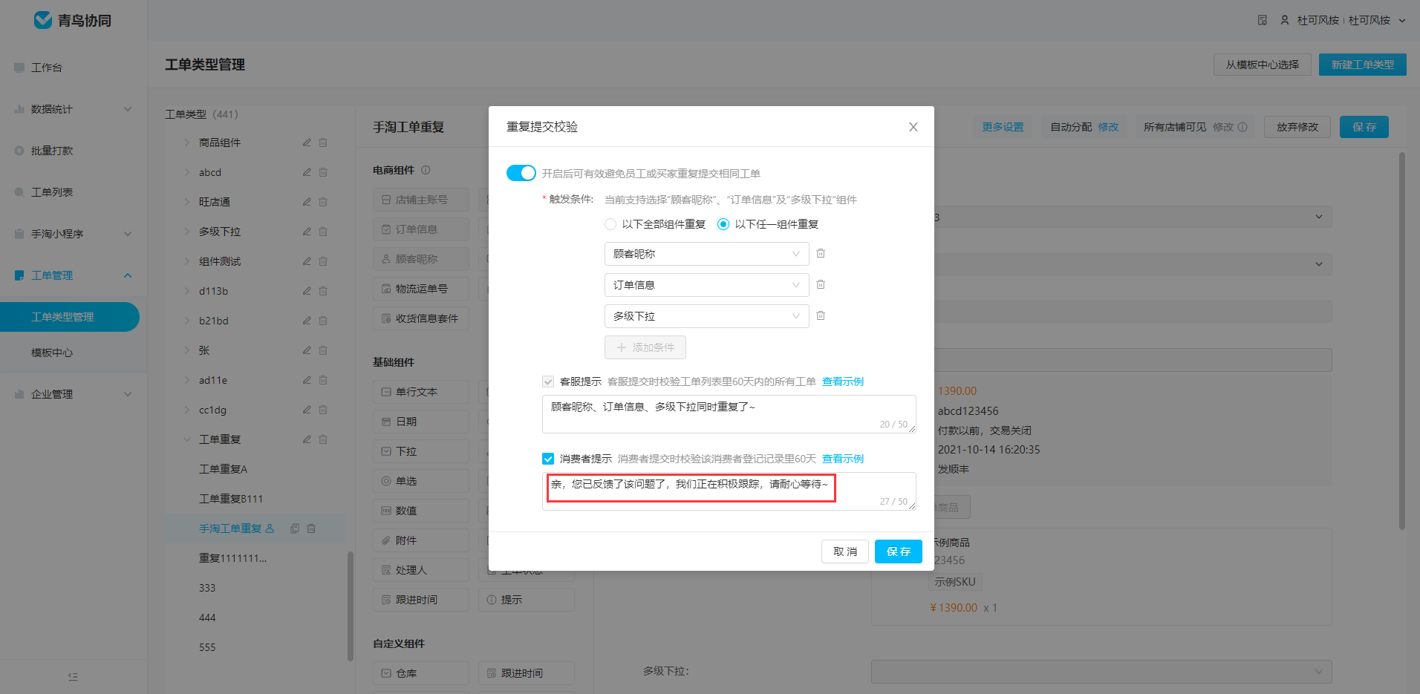This screenshot has height=694, width=1420.
Task: Click the 新建工单类型 button
Action: point(1362,65)
